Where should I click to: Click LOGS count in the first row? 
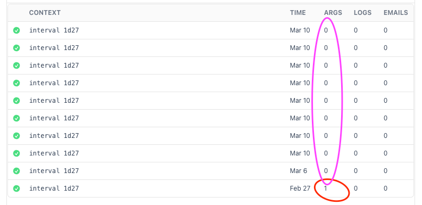pos(355,30)
